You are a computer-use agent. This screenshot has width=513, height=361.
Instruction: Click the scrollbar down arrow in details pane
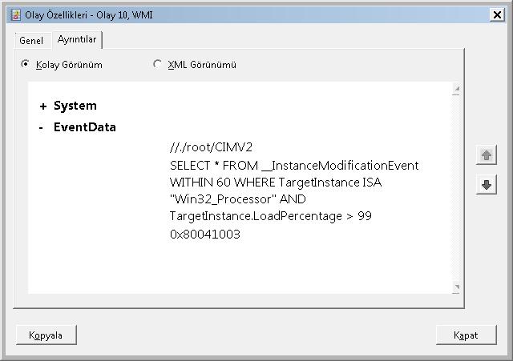pos(457,287)
